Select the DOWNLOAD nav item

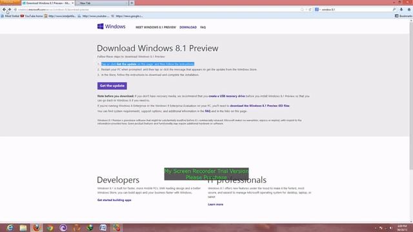tap(188, 27)
